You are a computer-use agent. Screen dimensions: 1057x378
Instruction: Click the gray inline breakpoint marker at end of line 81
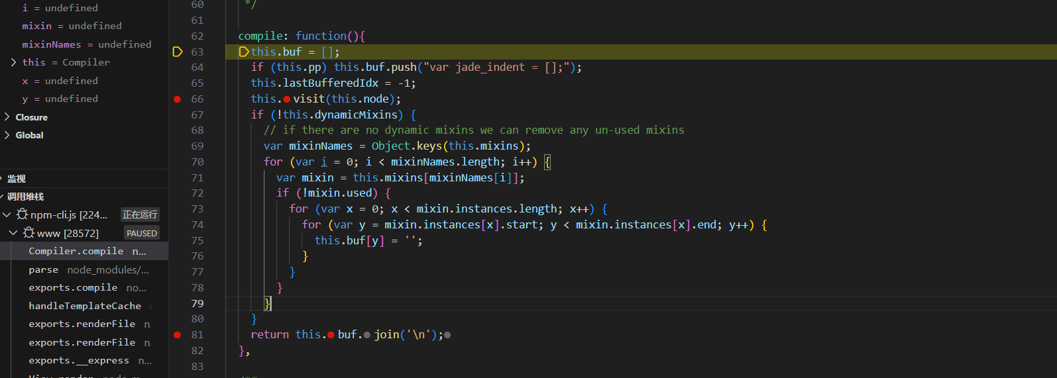coord(447,335)
